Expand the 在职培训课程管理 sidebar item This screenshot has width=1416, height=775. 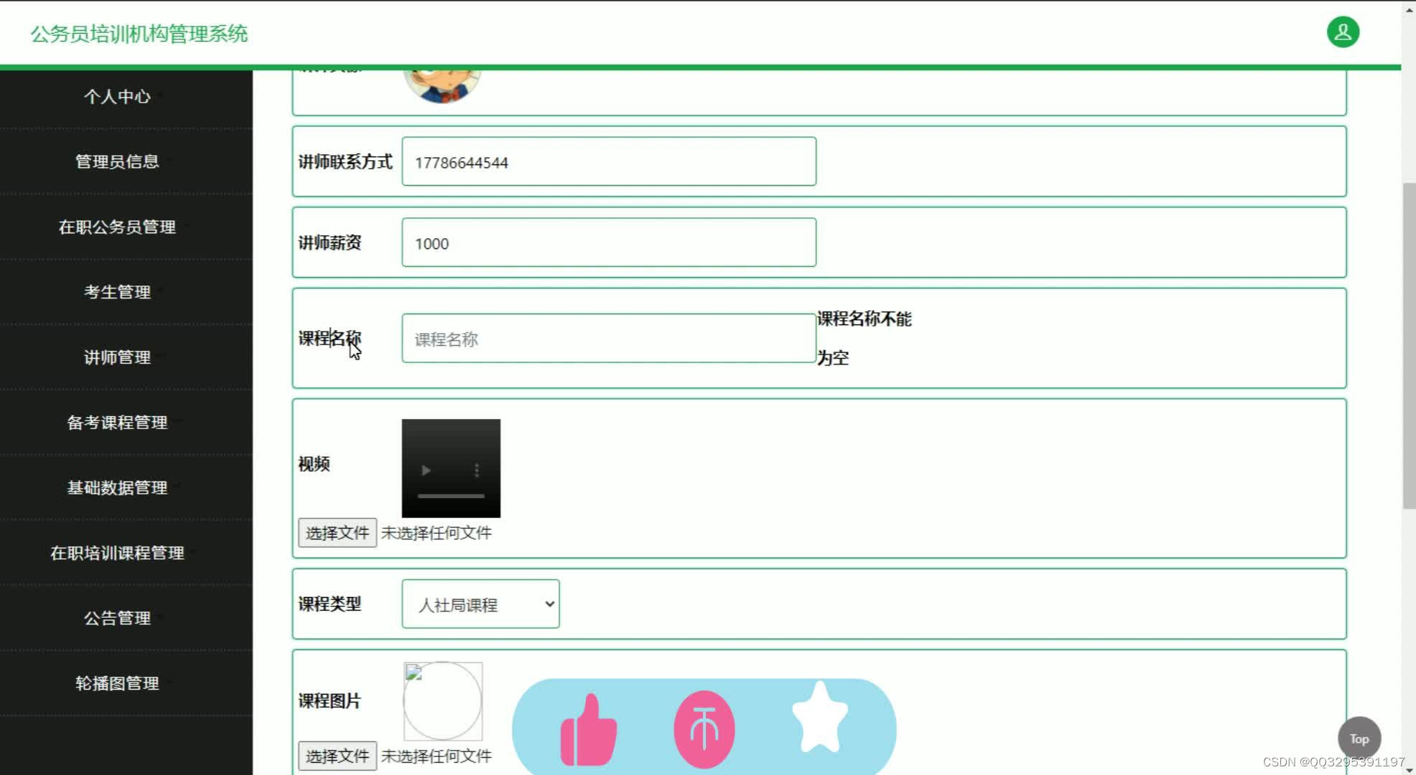[118, 552]
